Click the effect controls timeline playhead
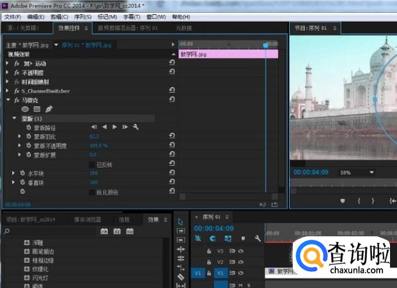Image resolution: width=397 pixels, height=288 pixels. click(x=265, y=45)
